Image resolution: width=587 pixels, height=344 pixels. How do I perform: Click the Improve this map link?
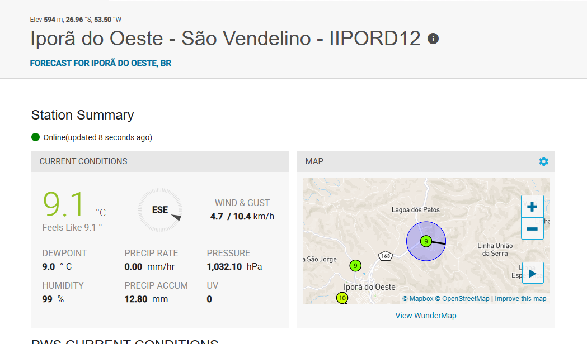click(x=520, y=299)
